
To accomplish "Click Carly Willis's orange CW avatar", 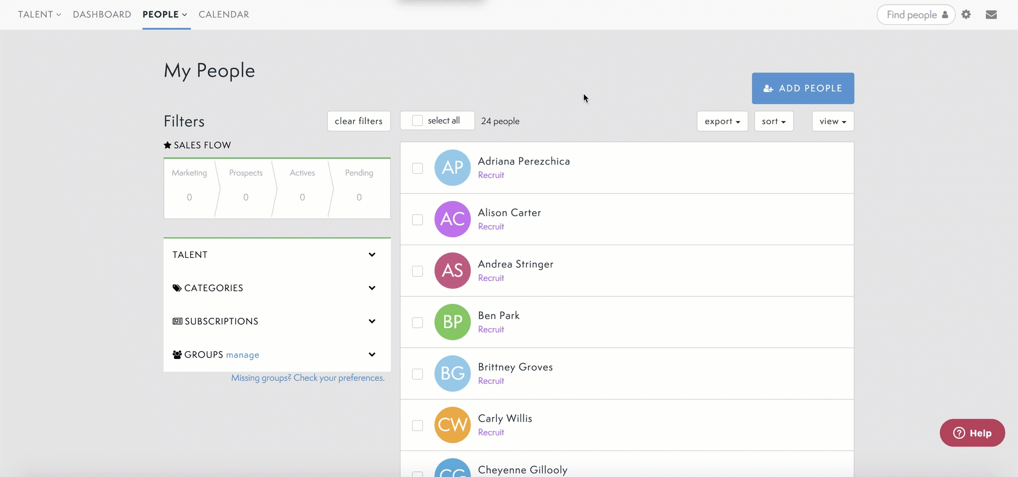I will click(452, 425).
